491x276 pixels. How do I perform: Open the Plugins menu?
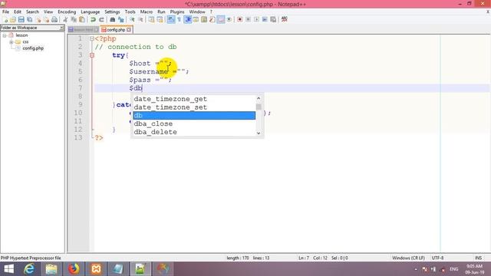coord(177,11)
